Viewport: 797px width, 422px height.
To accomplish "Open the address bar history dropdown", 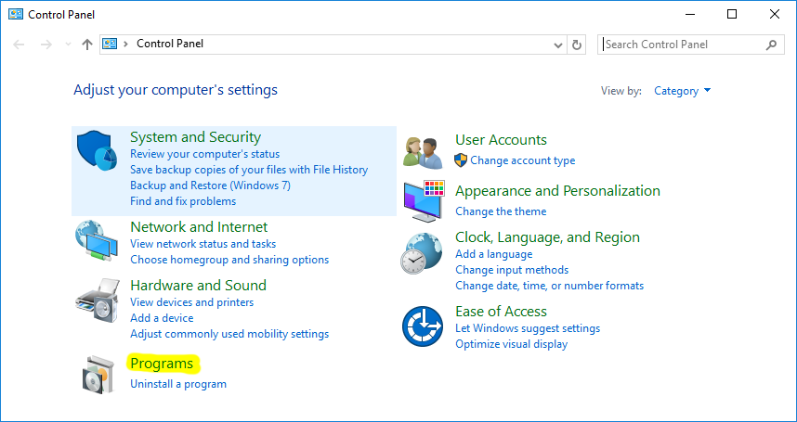I will click(x=557, y=45).
